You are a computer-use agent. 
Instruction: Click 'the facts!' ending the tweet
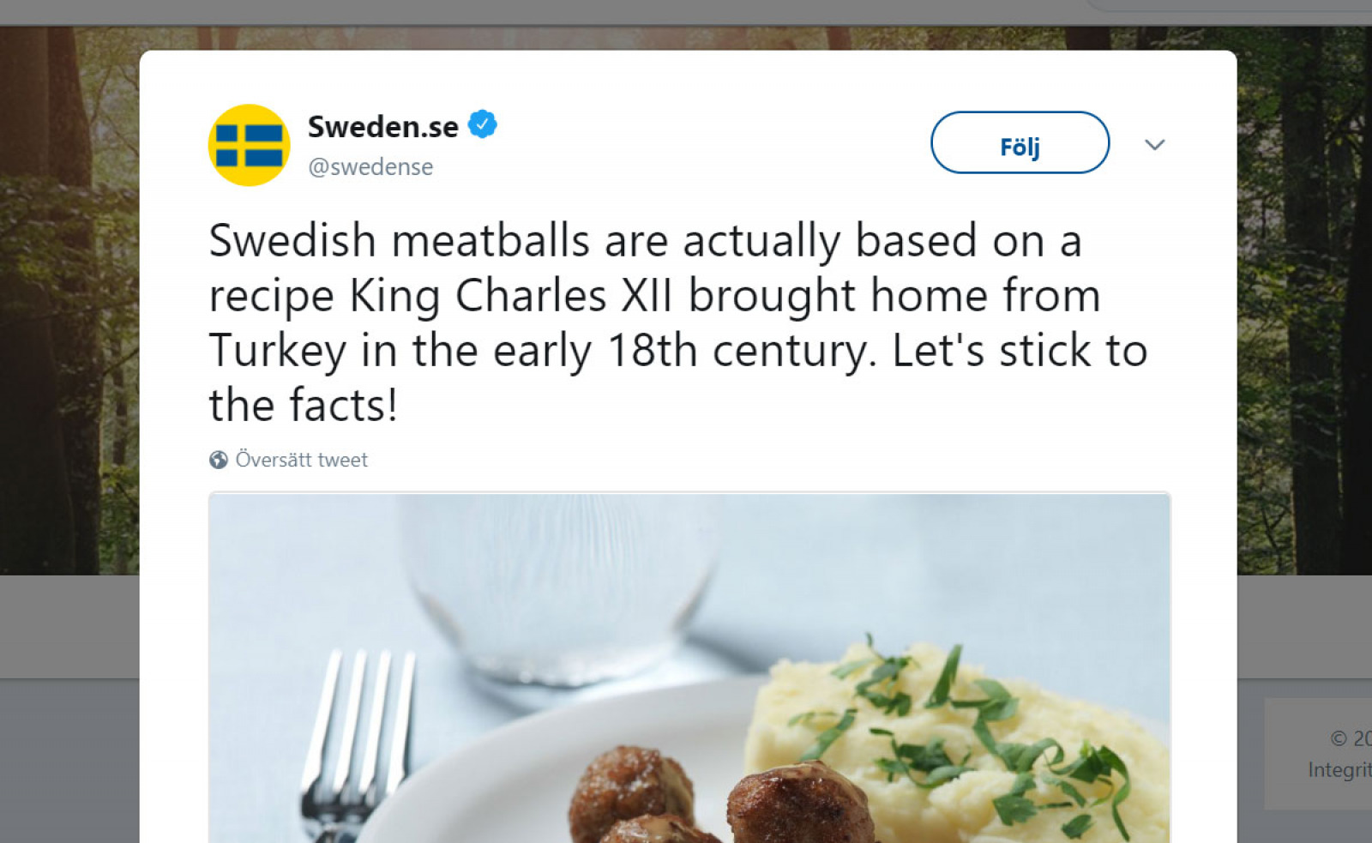(304, 405)
